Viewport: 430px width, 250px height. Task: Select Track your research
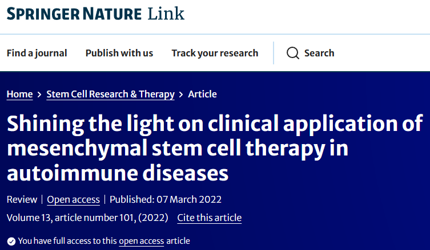click(x=215, y=53)
